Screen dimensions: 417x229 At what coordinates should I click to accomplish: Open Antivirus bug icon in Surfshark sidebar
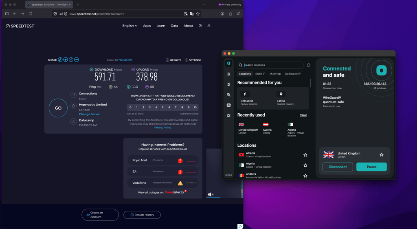pyautogui.click(x=228, y=84)
